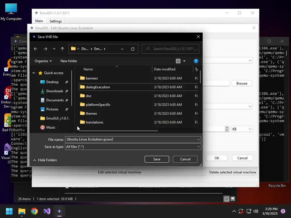Select the doc folder
291x218 pixels.
click(x=138, y=96)
